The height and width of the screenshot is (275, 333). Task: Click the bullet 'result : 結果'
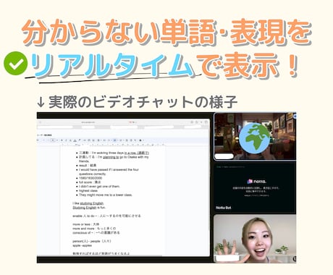[88, 166]
